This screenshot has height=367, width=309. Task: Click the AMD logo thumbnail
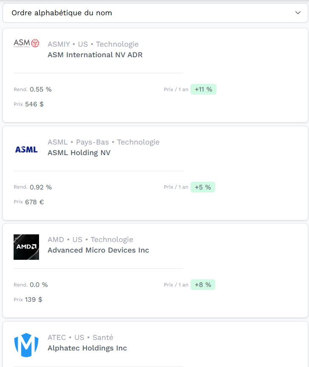click(26, 247)
